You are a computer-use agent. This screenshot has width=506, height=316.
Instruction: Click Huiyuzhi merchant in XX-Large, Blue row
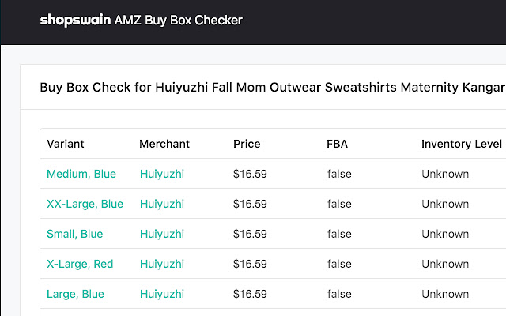pos(162,204)
